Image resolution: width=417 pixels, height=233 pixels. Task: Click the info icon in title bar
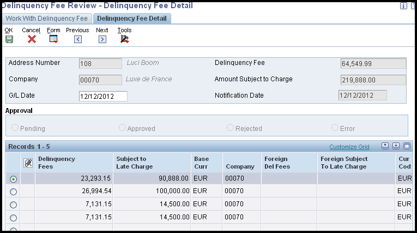coord(403,5)
